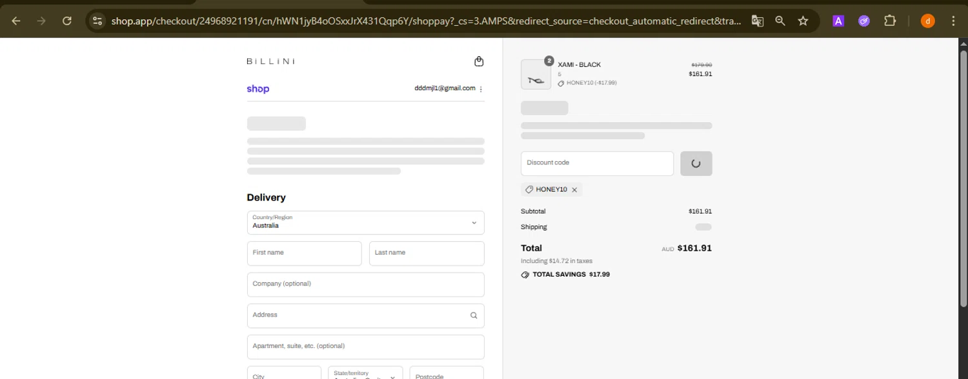The width and height of the screenshot is (968, 379).
Task: Click the Shop logo
Action: [x=258, y=89]
